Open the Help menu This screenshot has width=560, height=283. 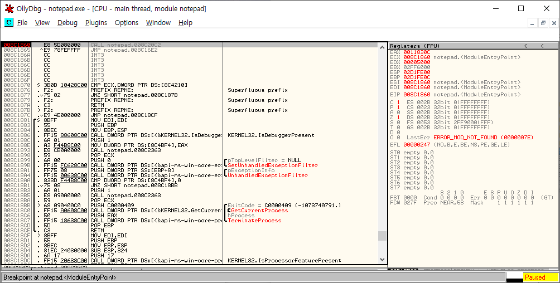tap(185, 22)
